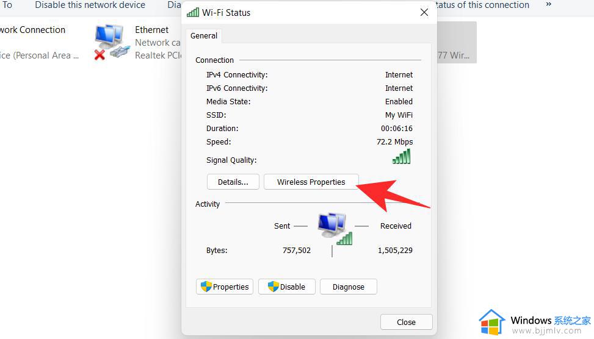Select the General tab
The width and height of the screenshot is (594, 339).
tap(204, 35)
